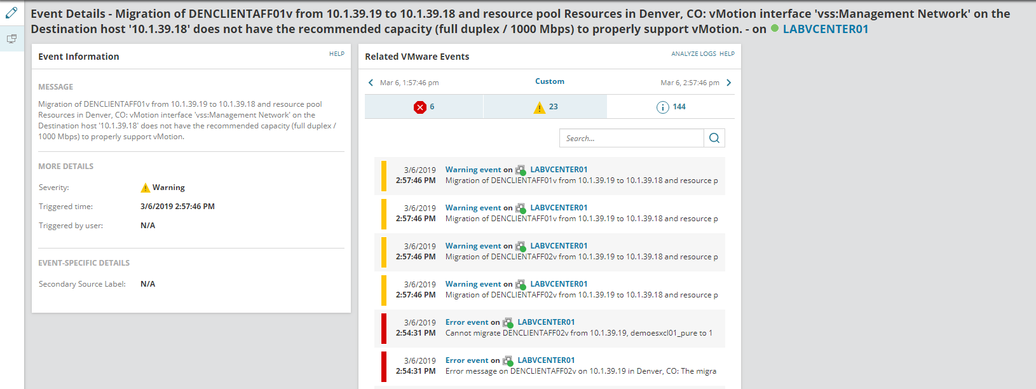This screenshot has width=1036, height=389.
Task: Click the warning triangle next to Severity
Action: tap(146, 188)
